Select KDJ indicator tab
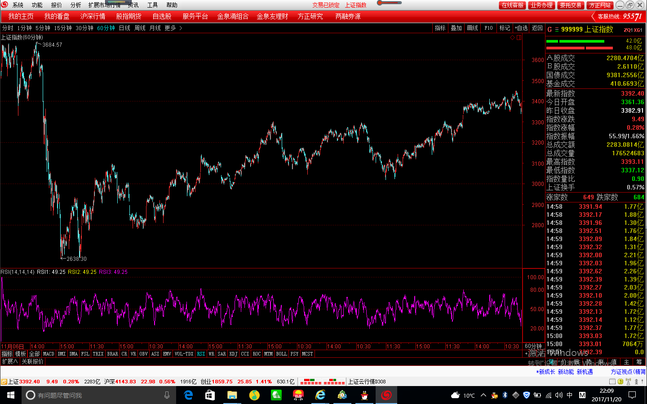The image size is (647, 404). pyautogui.click(x=233, y=354)
